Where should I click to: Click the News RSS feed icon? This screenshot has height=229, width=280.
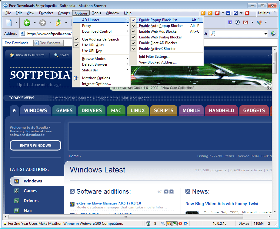188,191
